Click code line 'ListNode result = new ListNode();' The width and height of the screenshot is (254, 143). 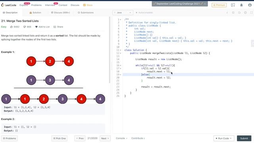point(159,59)
